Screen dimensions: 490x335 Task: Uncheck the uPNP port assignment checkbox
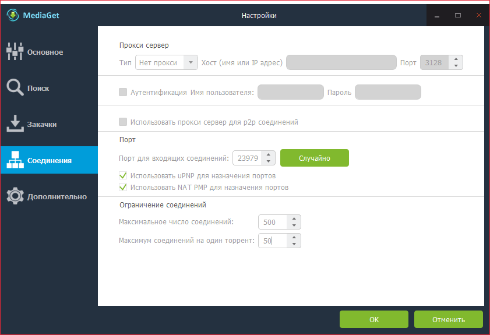point(123,175)
